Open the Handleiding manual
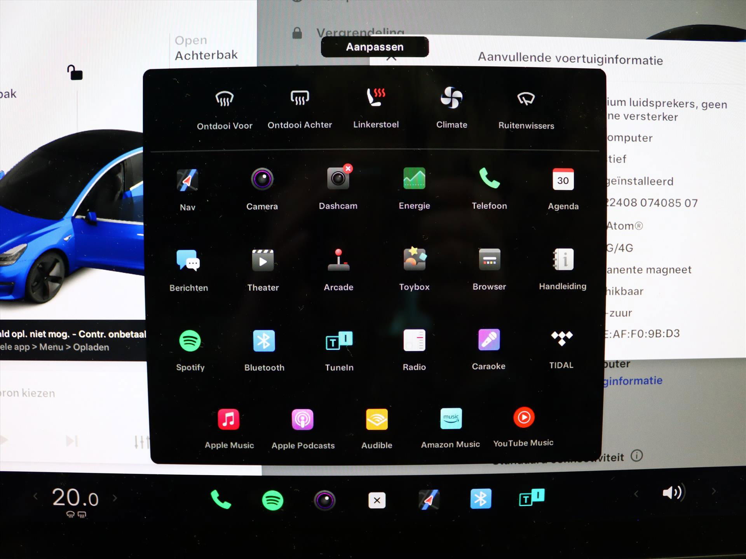 [x=563, y=269]
